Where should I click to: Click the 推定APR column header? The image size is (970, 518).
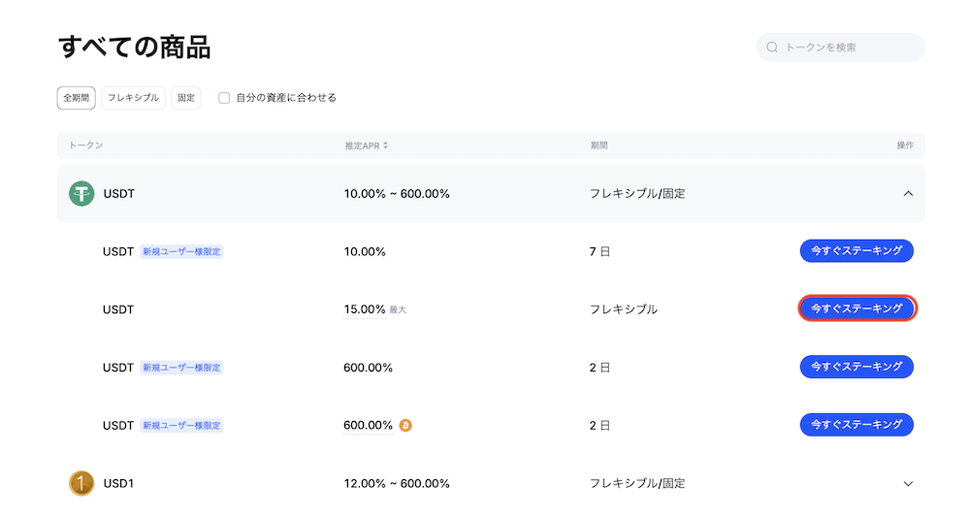tap(367, 146)
